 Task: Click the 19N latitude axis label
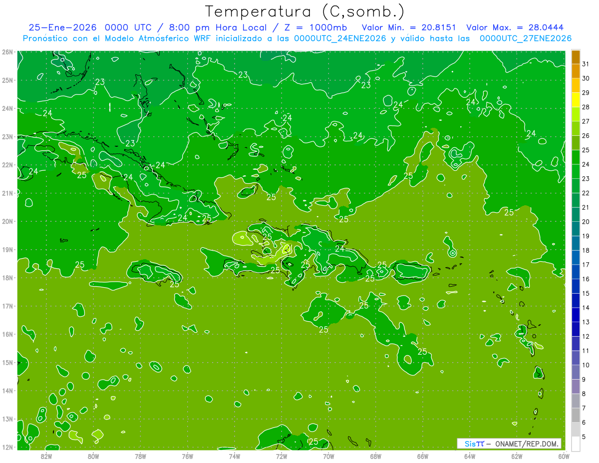pyautogui.click(x=7, y=249)
